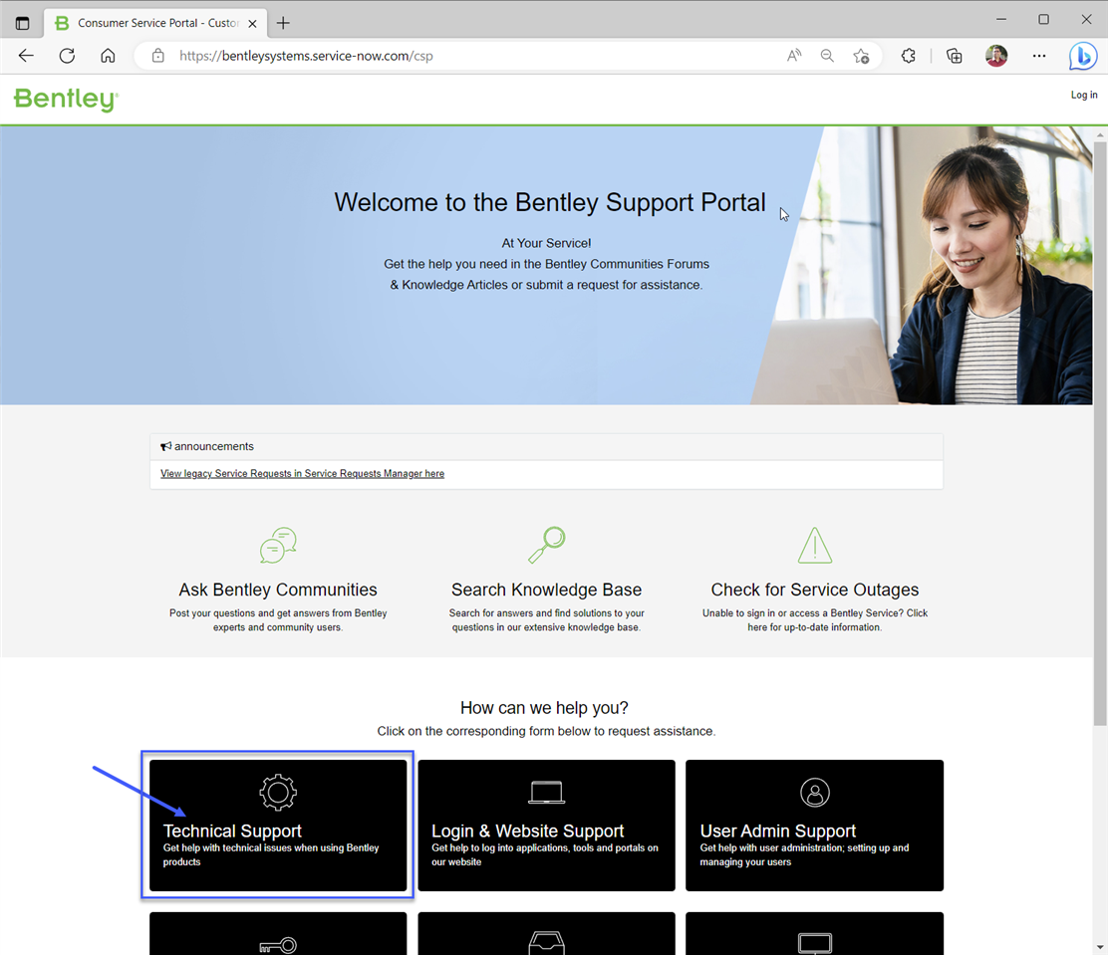Viewport: 1108px width, 955px height.
Task: Open the User Admin Support card
Action: click(x=814, y=825)
